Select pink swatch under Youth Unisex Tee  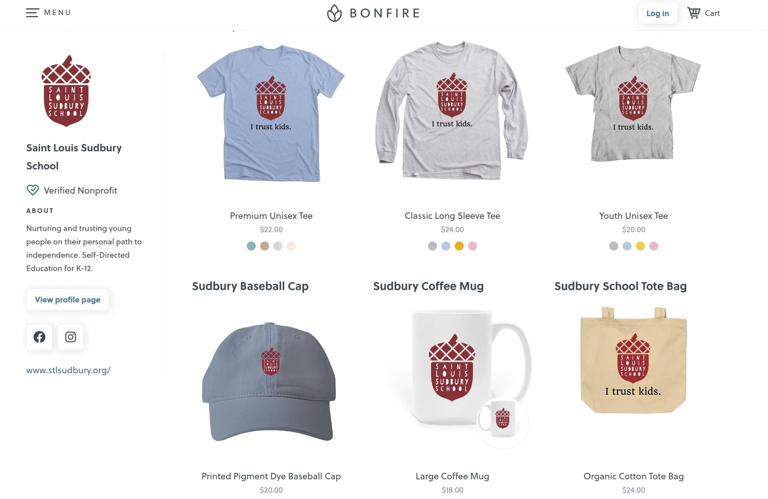click(653, 246)
